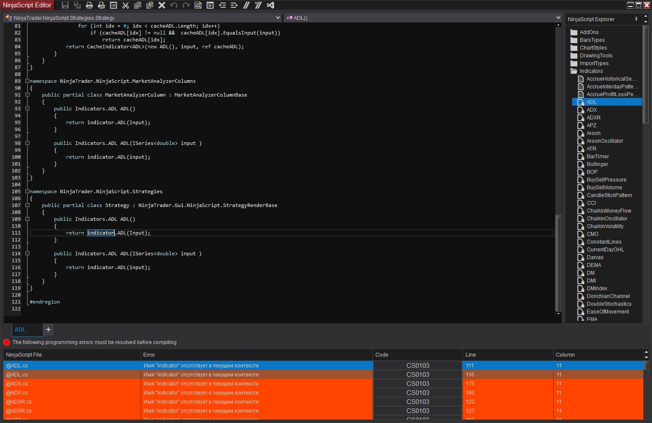Click the highlighted 'indicator' word on line 111
Screen dimensions: 652x423
[101, 233]
